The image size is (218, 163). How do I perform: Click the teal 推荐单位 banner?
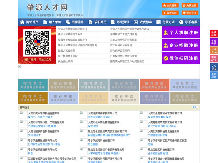(x=33, y=85)
